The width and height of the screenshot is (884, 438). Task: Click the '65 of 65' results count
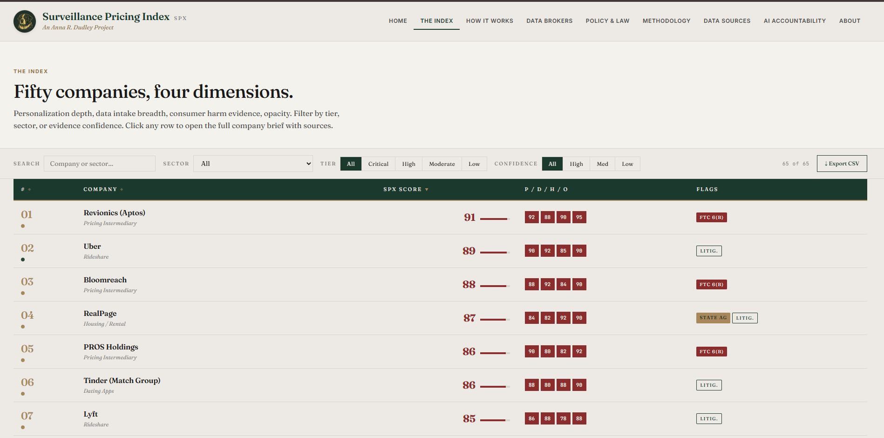pyautogui.click(x=796, y=164)
